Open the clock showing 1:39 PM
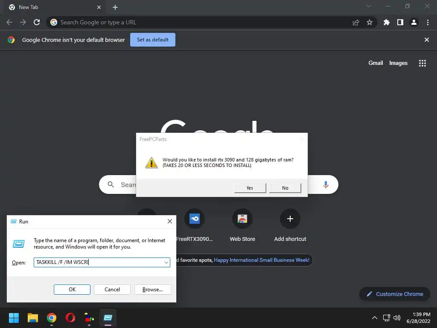Screen dimensions: 437x328 coord(418,318)
